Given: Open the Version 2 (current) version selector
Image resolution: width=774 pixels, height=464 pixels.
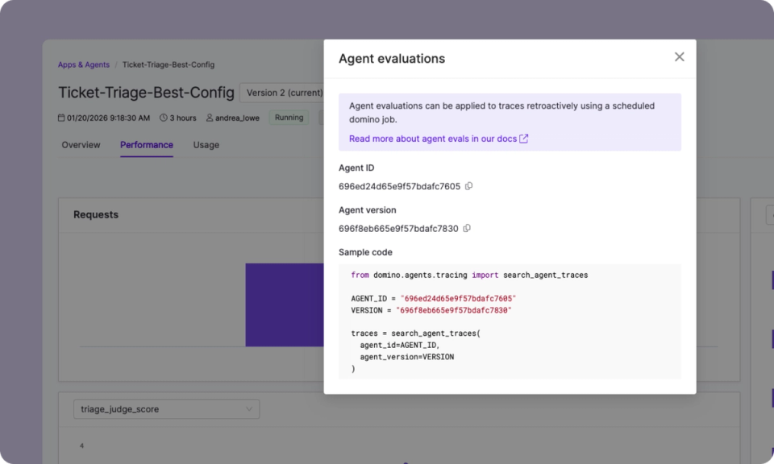Looking at the screenshot, I should click(284, 93).
